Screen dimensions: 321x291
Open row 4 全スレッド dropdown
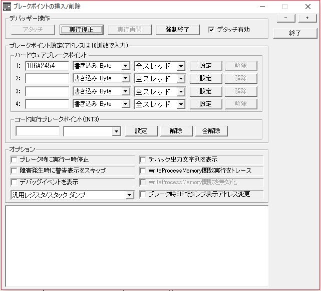tap(160, 104)
